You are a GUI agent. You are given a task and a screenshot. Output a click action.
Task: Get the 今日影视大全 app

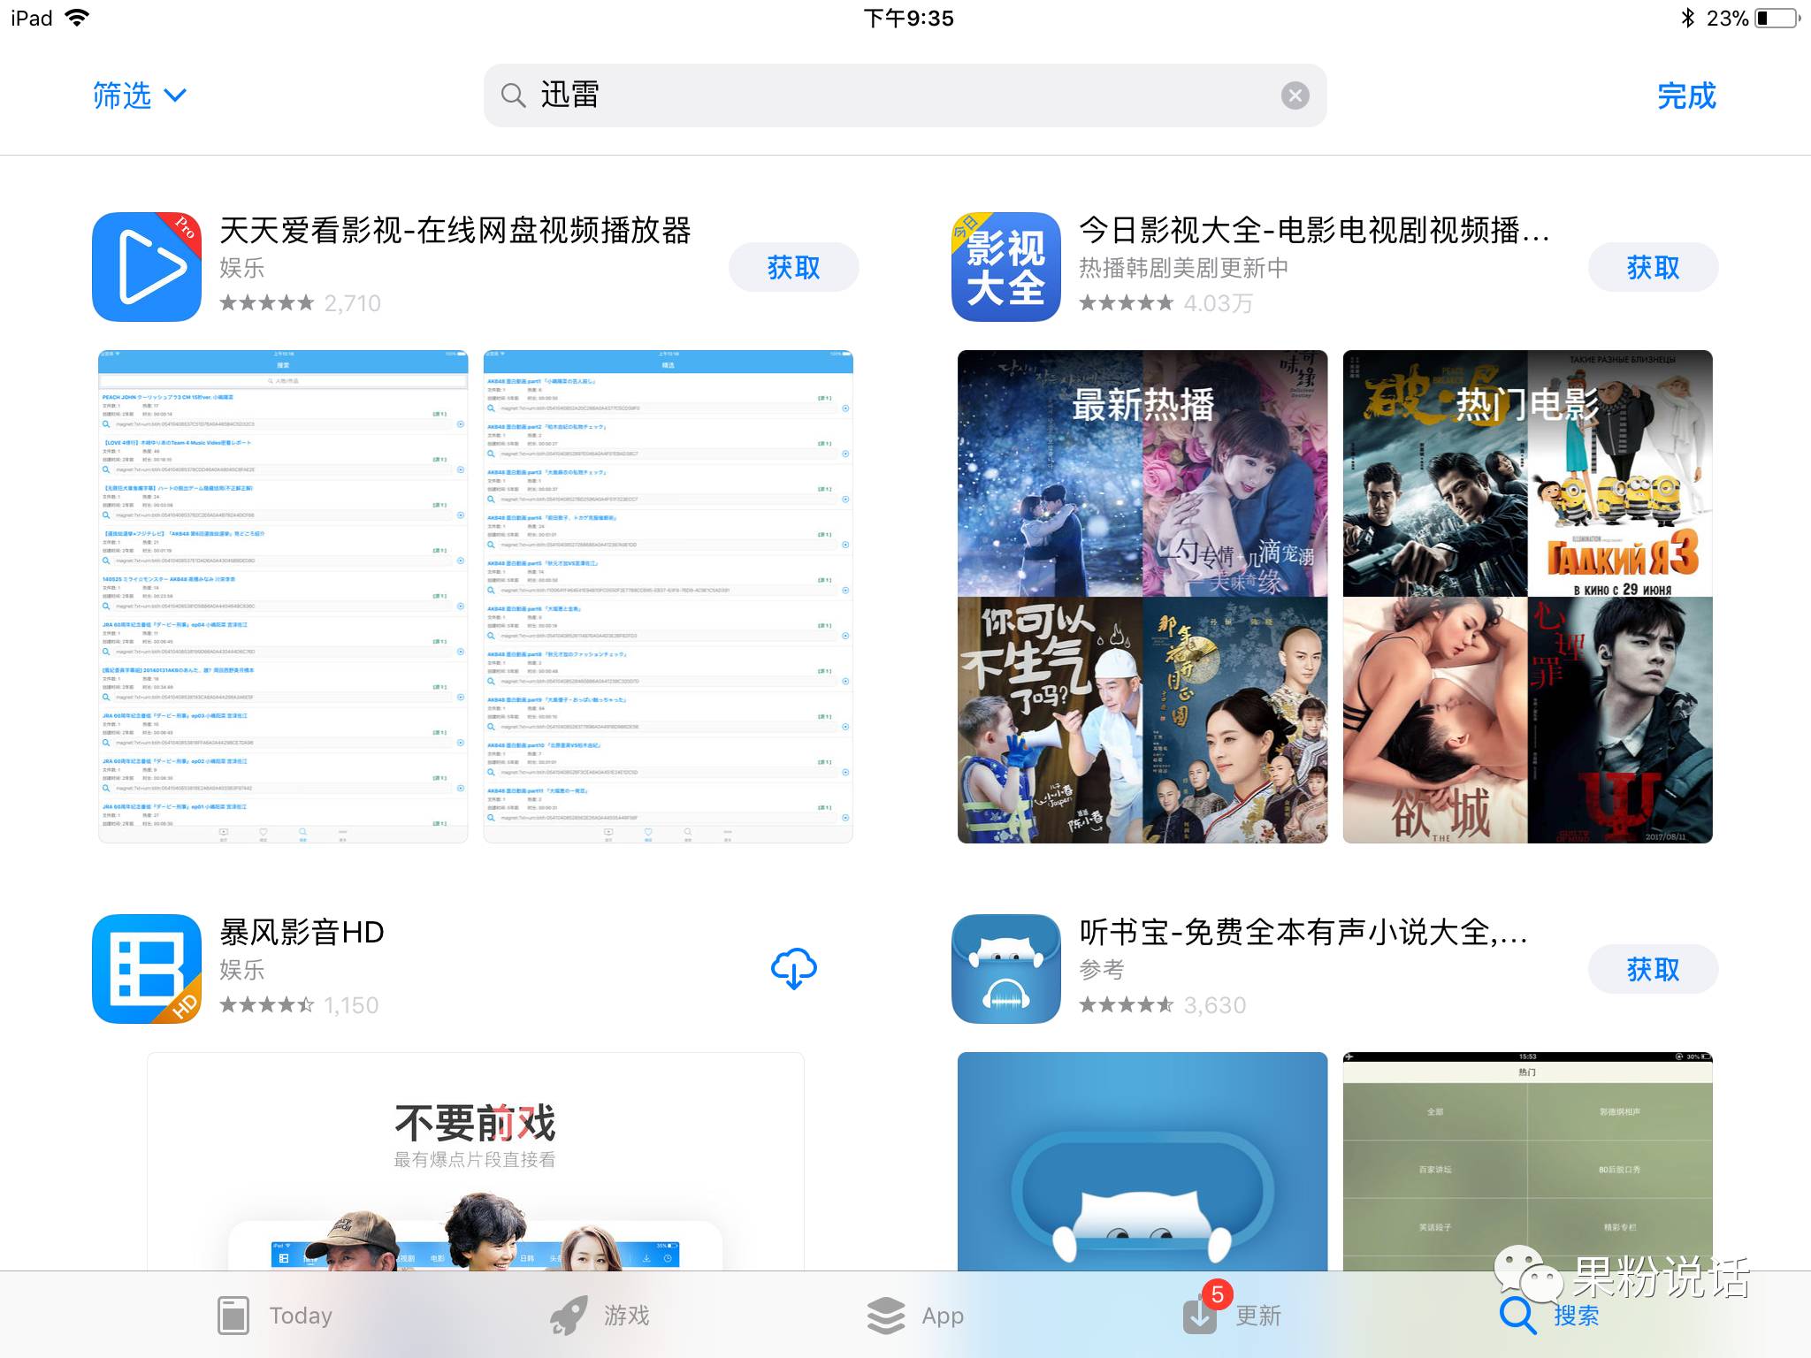pos(1653,267)
